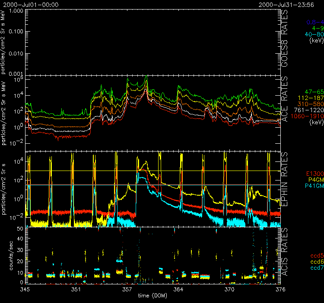The width and height of the screenshot is (324, 303).
Task: Click the P41GM legend label
Action: (x=314, y=186)
